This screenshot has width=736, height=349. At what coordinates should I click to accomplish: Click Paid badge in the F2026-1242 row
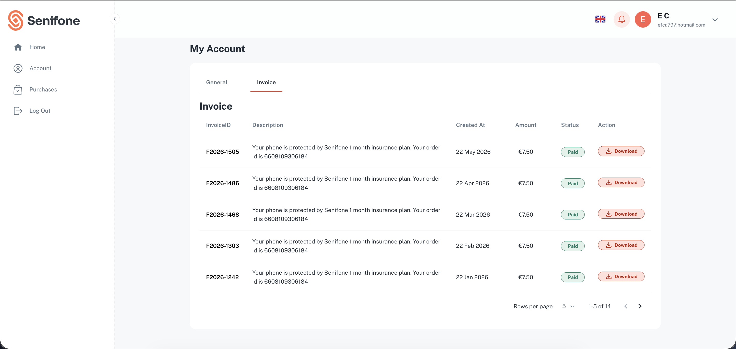pyautogui.click(x=572, y=277)
